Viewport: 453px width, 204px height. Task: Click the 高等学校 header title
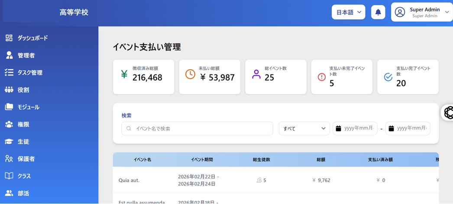[74, 12]
